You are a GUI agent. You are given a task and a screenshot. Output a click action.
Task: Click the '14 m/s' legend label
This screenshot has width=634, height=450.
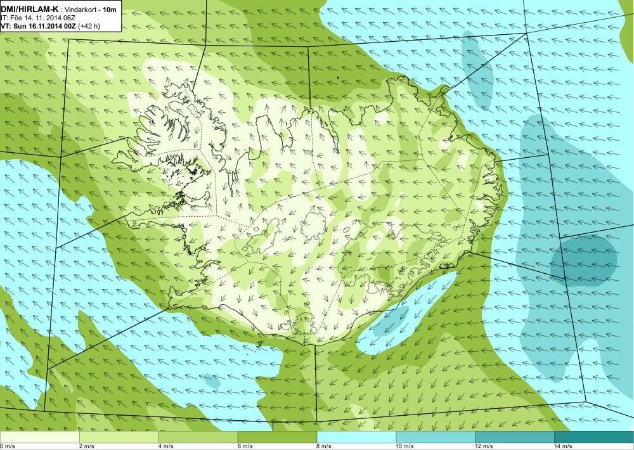(x=564, y=446)
